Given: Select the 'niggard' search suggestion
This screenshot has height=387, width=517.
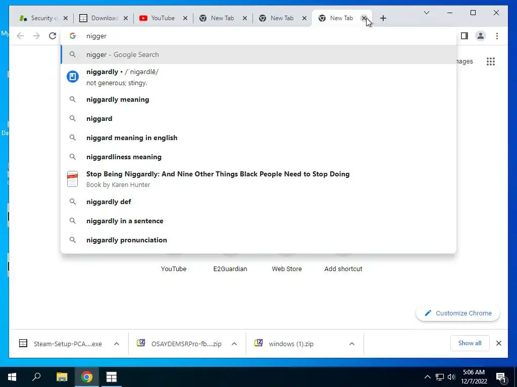Looking at the screenshot, I should coord(258,118).
